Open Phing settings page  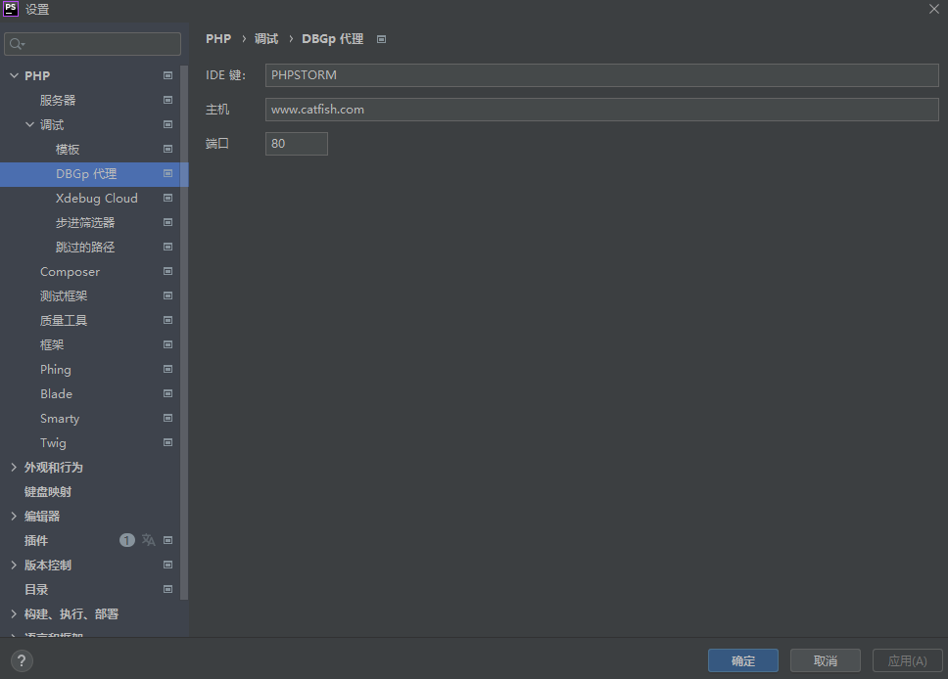coord(56,370)
